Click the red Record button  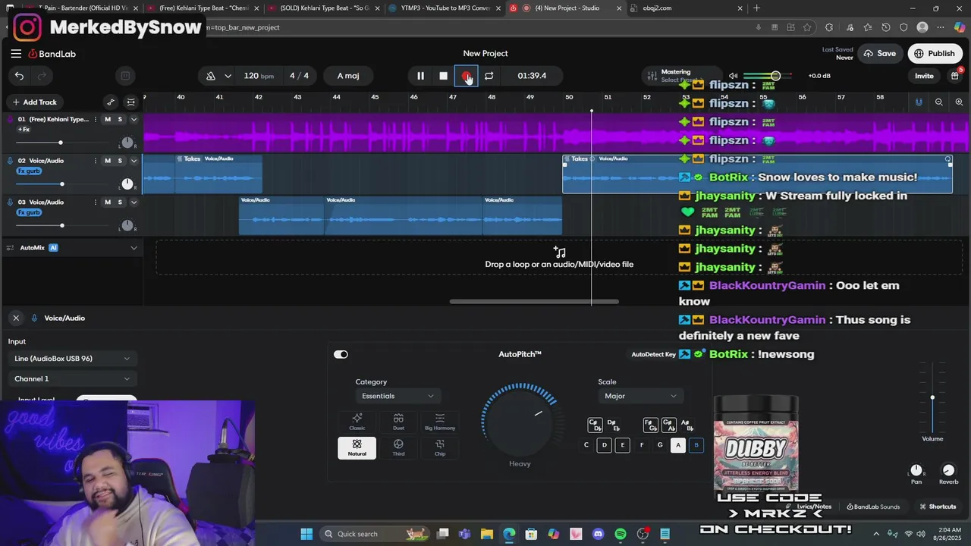coord(466,76)
